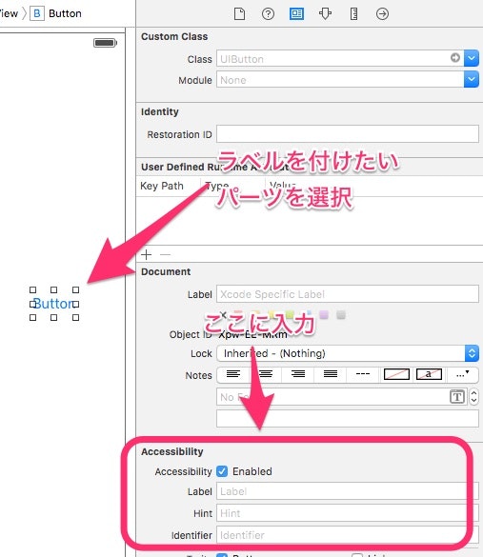Click the Custom Class section header
This screenshot has height=557, width=483.
(174, 36)
